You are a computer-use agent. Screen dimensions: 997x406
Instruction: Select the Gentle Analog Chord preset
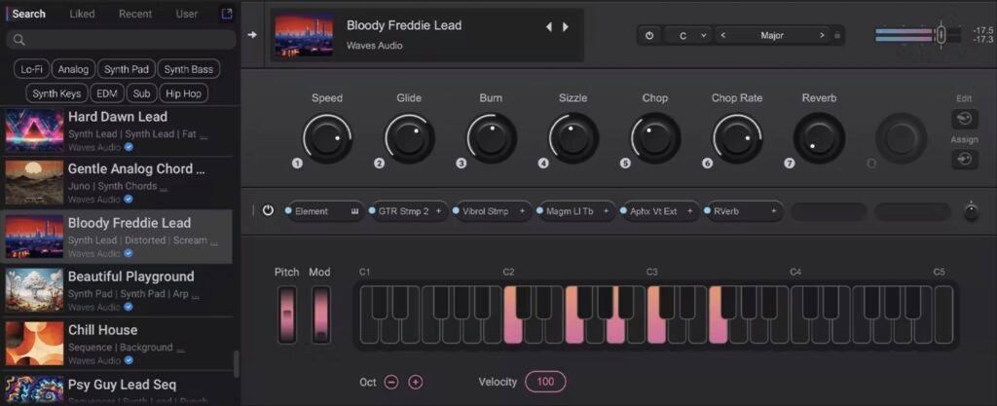[118, 183]
